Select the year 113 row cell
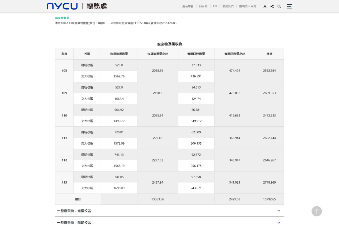The width and height of the screenshot is (339, 228). pyautogui.click(x=64, y=182)
